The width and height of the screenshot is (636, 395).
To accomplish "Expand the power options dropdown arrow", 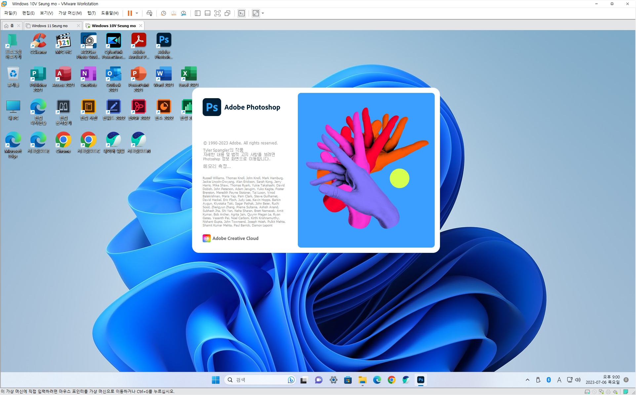I will click(x=137, y=13).
